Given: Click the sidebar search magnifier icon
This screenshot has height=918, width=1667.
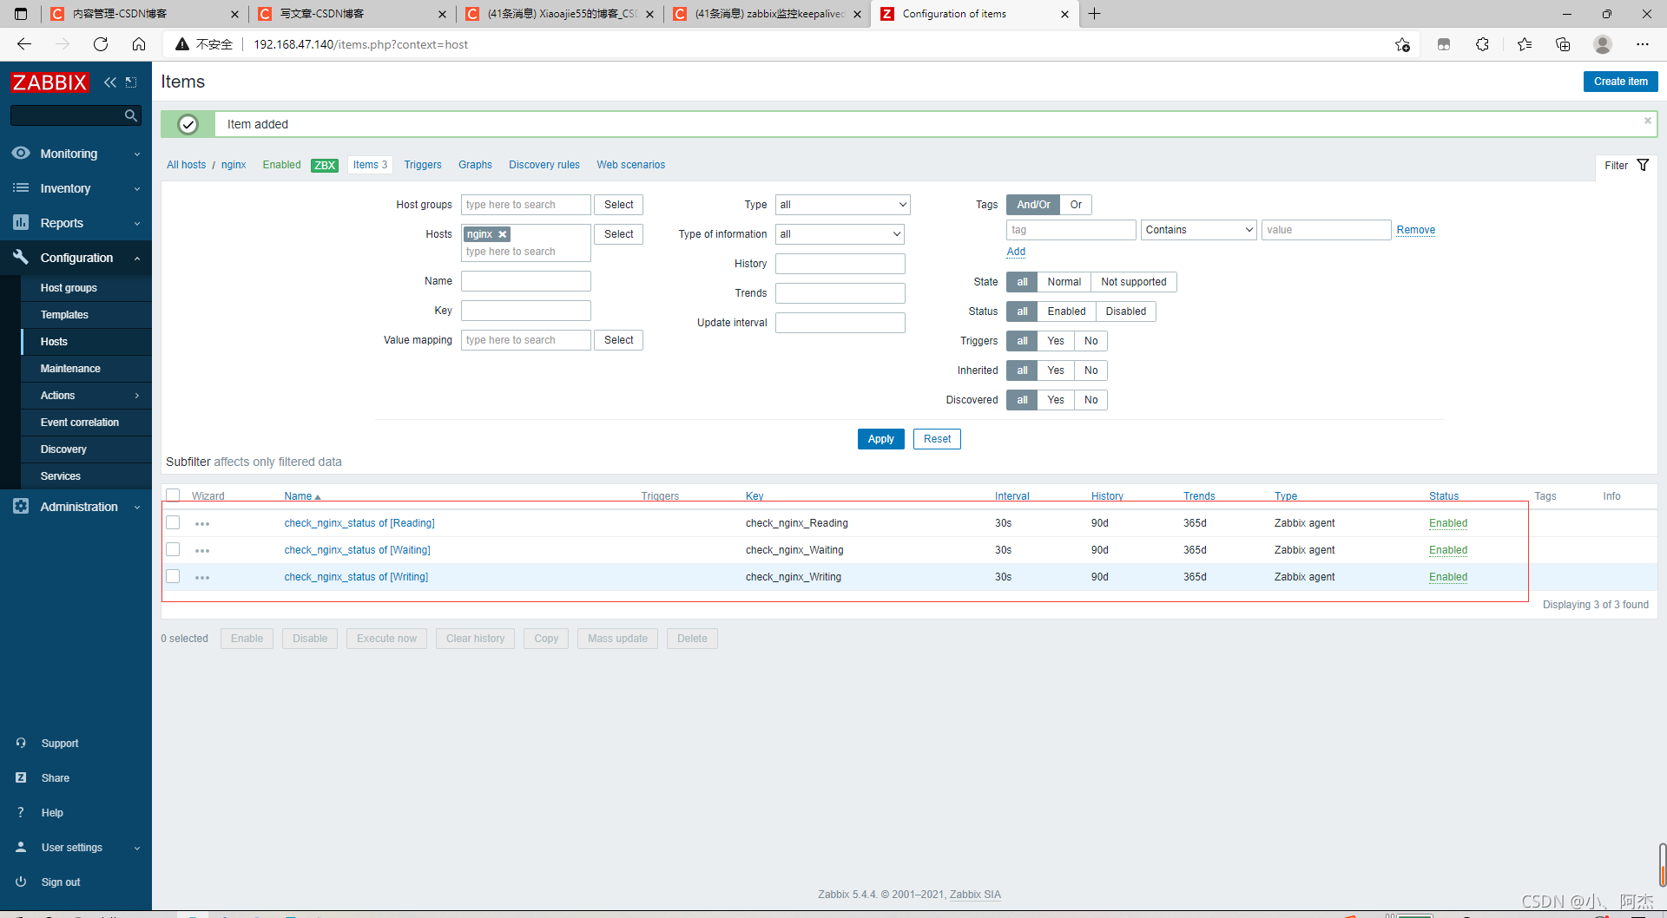Looking at the screenshot, I should coord(131,115).
